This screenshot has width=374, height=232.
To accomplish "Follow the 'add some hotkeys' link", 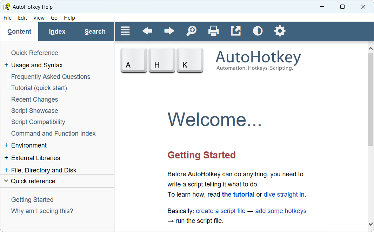I will (281, 211).
